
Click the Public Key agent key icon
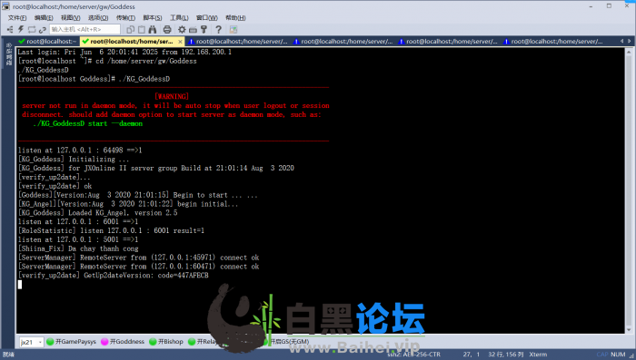pos(204,29)
